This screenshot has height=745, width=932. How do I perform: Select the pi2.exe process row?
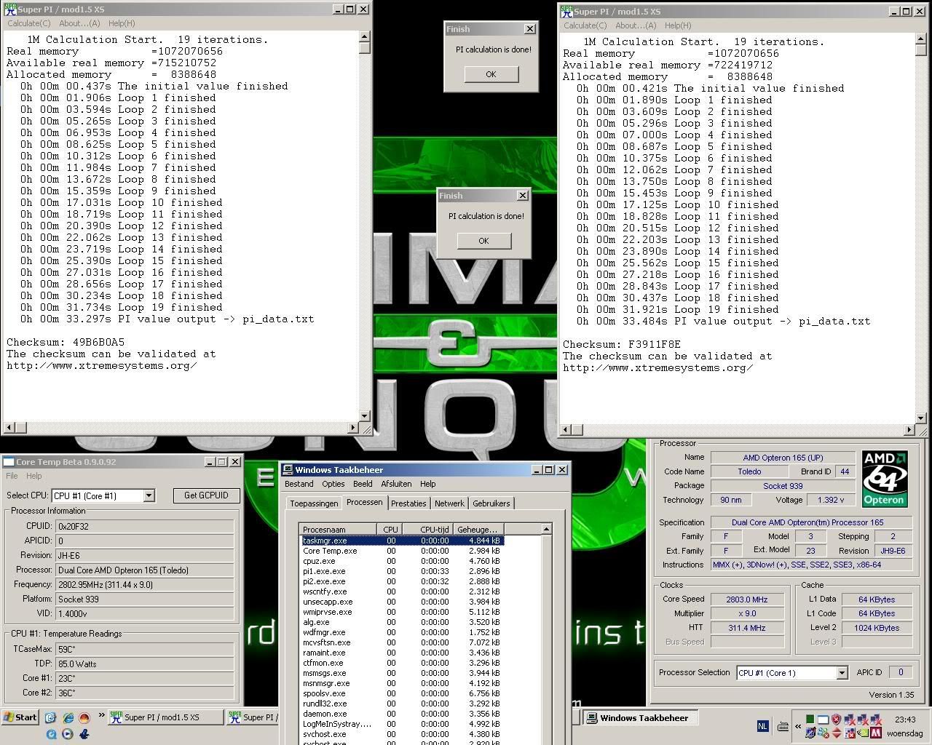point(401,581)
